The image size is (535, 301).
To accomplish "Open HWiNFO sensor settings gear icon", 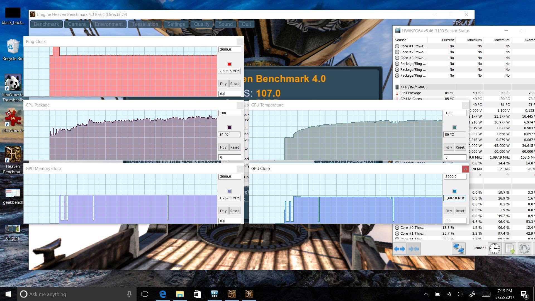I will [524, 249].
